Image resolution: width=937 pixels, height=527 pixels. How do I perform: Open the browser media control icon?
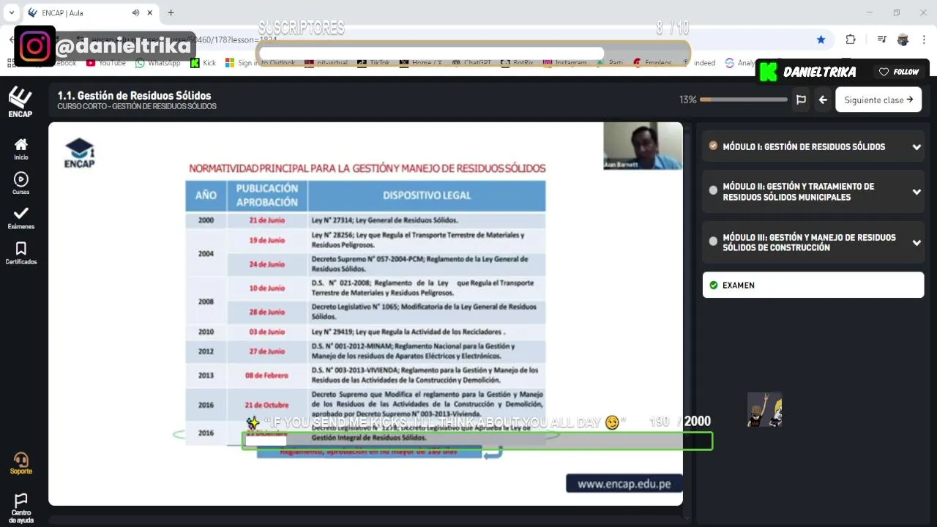pos(881,40)
